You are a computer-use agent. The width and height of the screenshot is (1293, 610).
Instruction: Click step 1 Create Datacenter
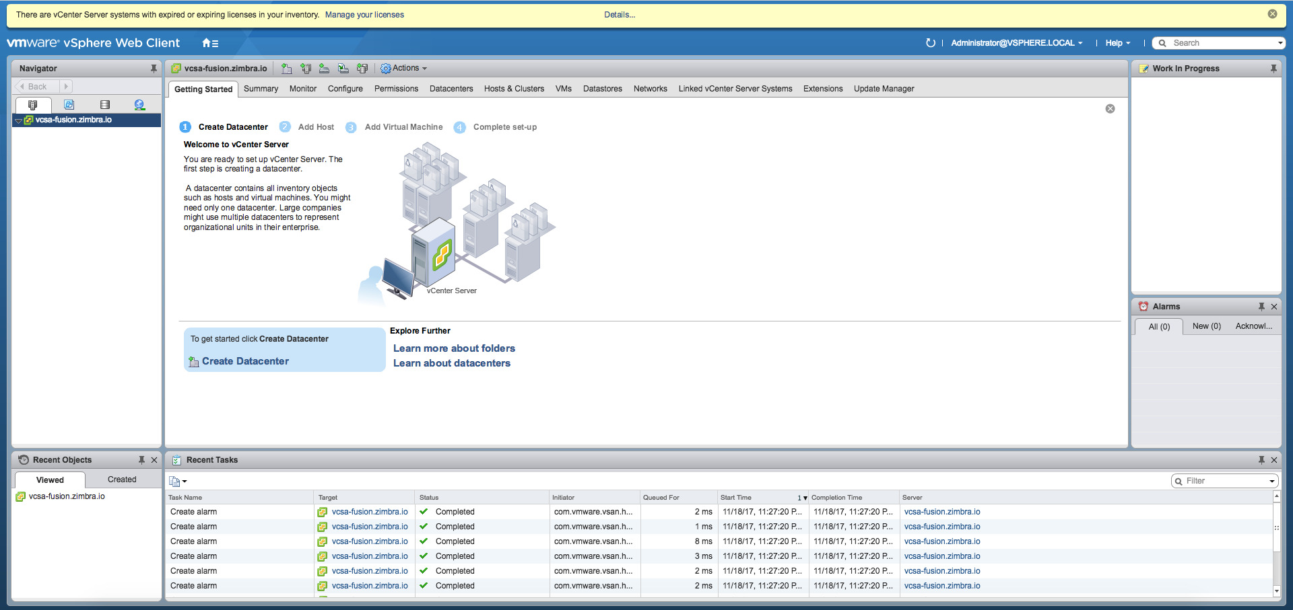click(224, 127)
